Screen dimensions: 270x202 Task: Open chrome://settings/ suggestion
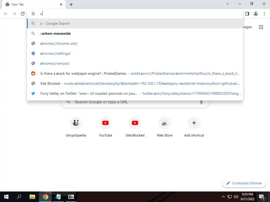tap(135, 53)
